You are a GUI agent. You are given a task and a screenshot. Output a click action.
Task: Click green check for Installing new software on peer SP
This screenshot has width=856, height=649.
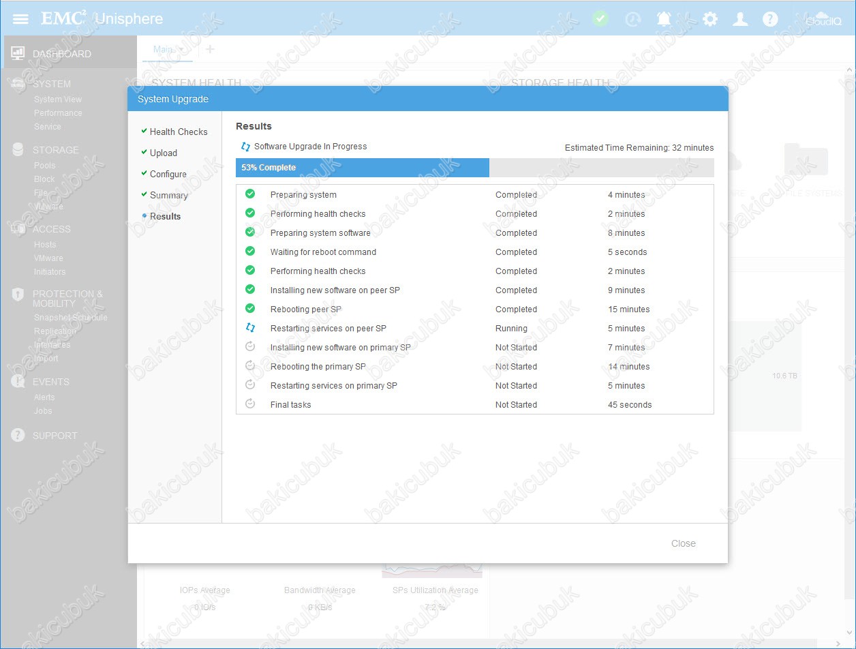coord(250,290)
